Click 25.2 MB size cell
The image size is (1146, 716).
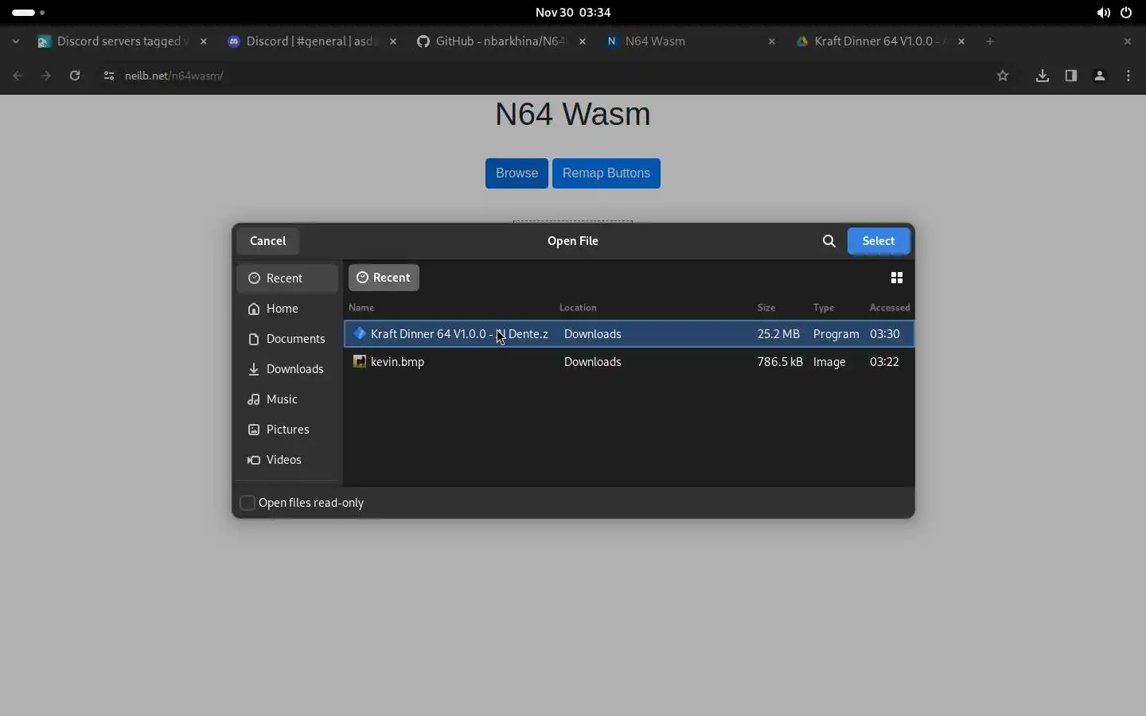778,334
